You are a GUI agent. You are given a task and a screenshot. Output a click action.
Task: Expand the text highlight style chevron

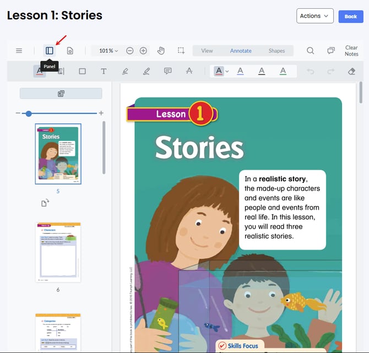pyautogui.click(x=227, y=71)
